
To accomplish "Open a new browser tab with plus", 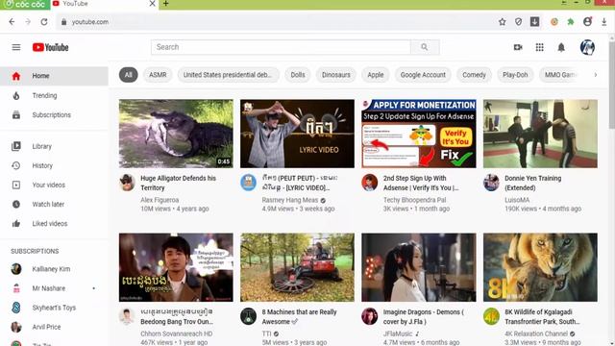I will point(166,4).
